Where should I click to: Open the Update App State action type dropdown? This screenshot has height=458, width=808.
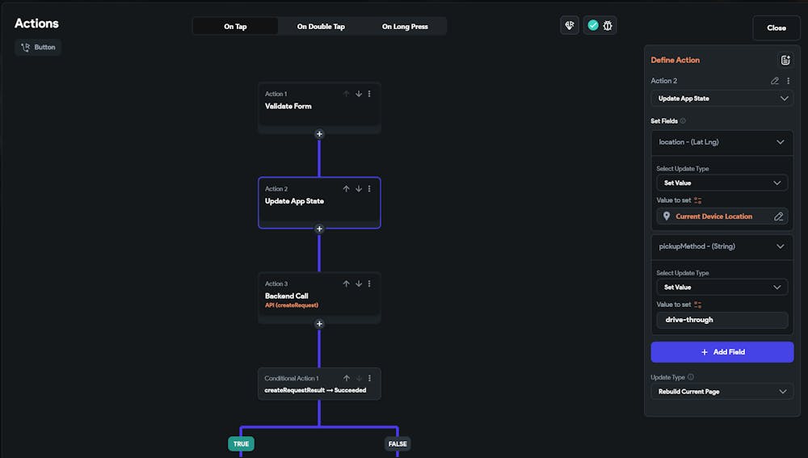(722, 99)
